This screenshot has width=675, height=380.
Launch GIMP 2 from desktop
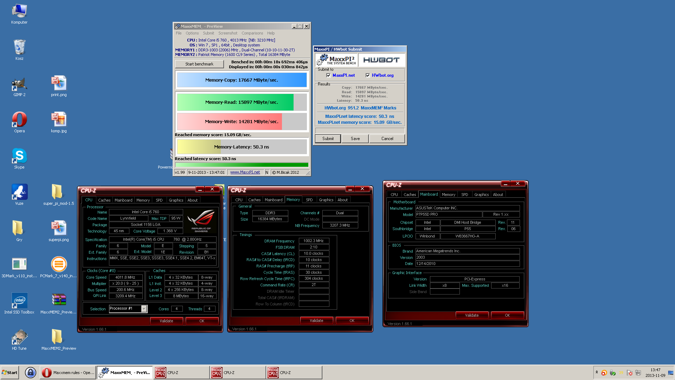click(19, 87)
